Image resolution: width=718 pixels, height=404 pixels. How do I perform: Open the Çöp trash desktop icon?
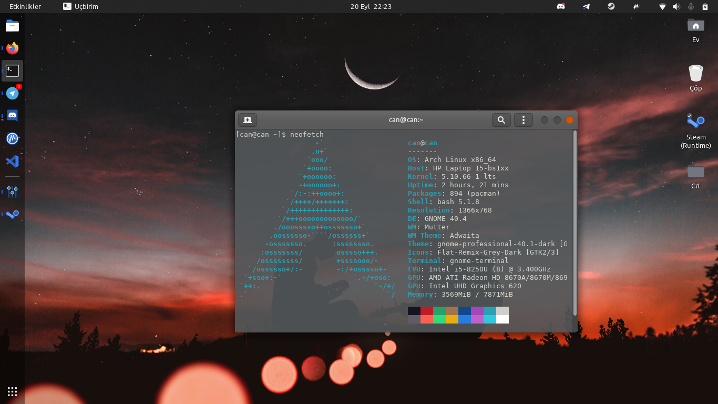click(x=696, y=78)
